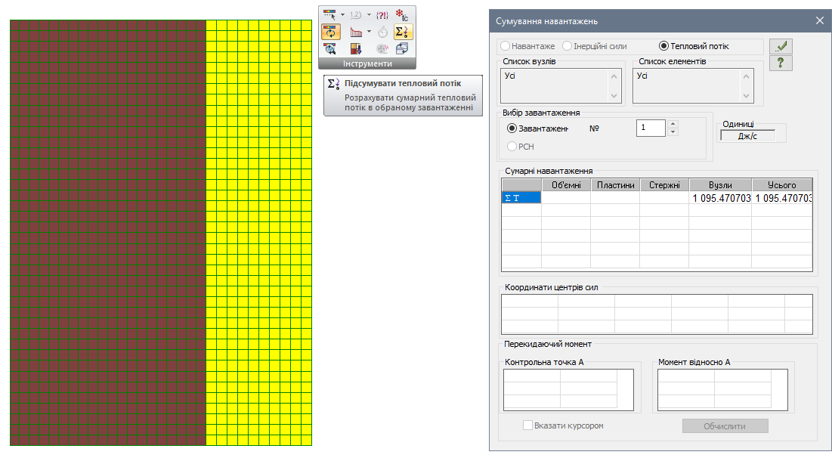Expand dropdown arrow beside color-scale pointer tool
The height and width of the screenshot is (461, 832).
point(342,14)
